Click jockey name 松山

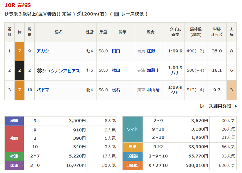(116, 71)
